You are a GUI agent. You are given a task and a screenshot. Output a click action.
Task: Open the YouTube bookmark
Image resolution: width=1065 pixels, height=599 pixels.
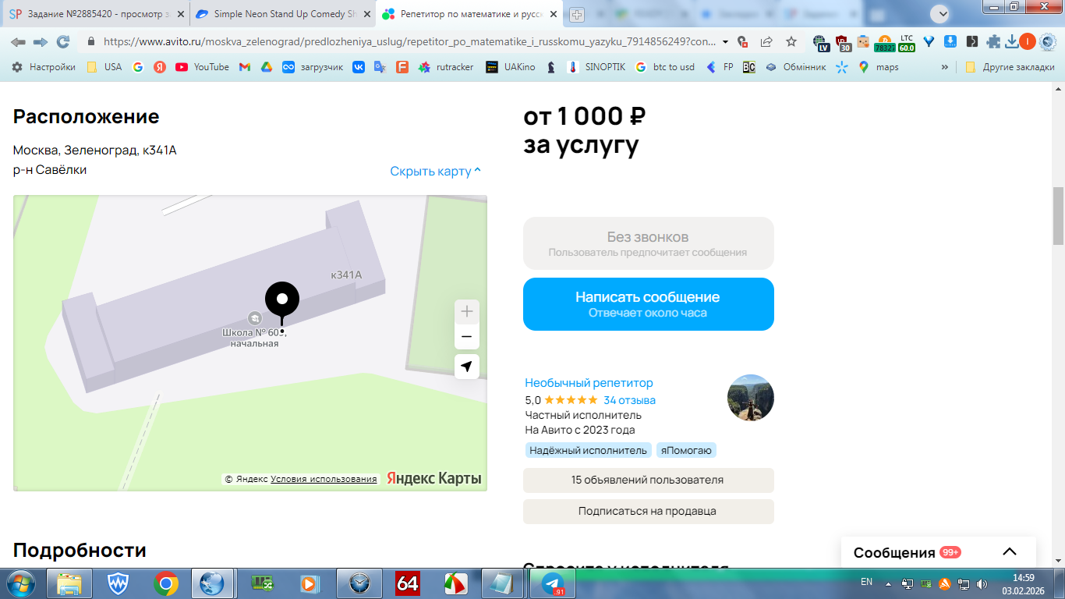pyautogui.click(x=202, y=67)
